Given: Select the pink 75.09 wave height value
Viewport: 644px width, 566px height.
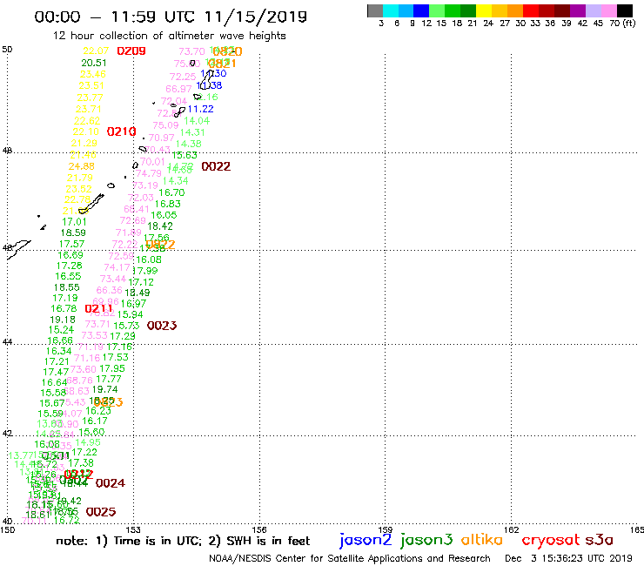Looking at the screenshot, I should (x=165, y=125).
